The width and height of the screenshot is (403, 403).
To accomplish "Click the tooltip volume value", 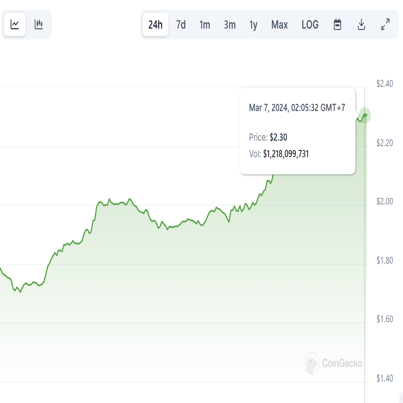I will click(286, 154).
